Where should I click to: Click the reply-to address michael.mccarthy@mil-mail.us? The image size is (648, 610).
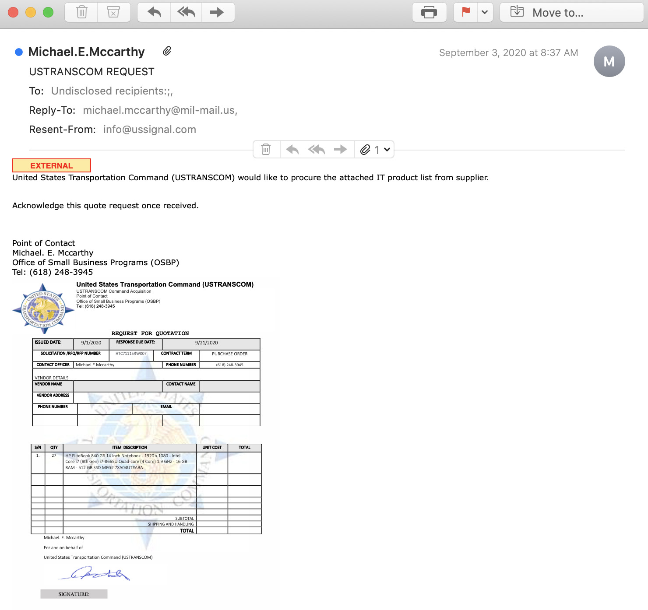160,110
